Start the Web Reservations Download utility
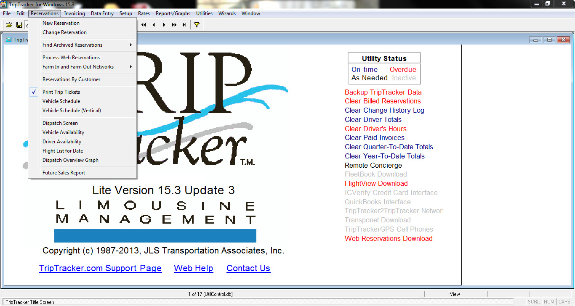The width and height of the screenshot is (575, 306). pyautogui.click(x=389, y=238)
